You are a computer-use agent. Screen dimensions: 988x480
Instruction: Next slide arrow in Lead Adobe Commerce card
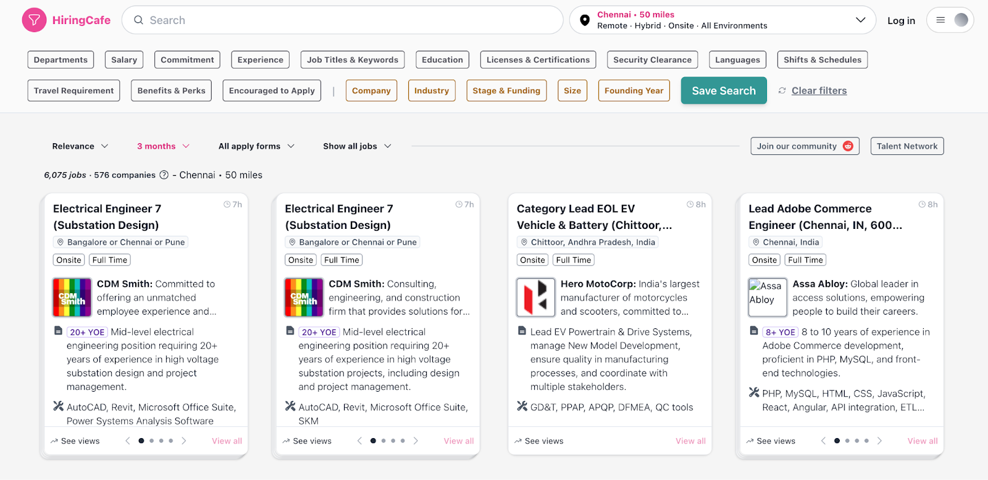879,441
